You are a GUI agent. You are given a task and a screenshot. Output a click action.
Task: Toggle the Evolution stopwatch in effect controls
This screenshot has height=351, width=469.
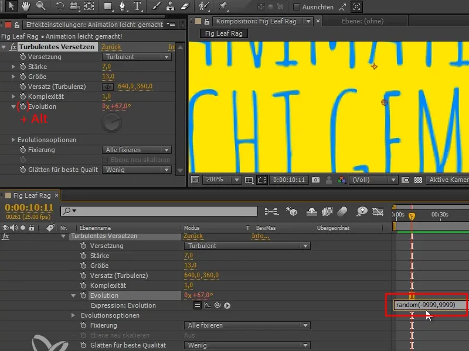tap(23, 106)
